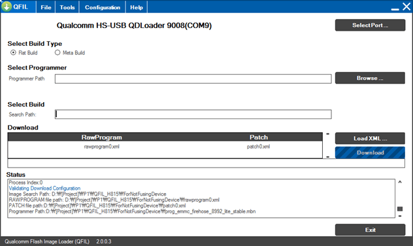
Task: Click the QFIL green download arrow logo
Action: point(7,7)
